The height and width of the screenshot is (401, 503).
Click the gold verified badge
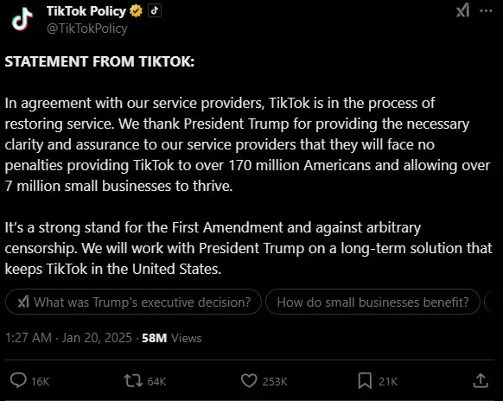pos(136,11)
